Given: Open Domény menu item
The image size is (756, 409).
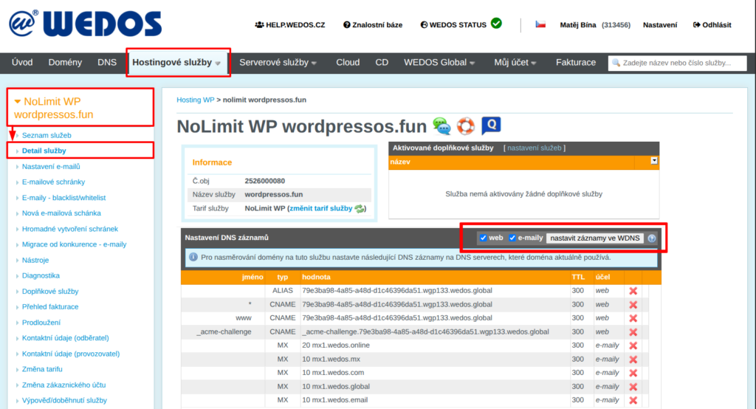Looking at the screenshot, I should 65,62.
